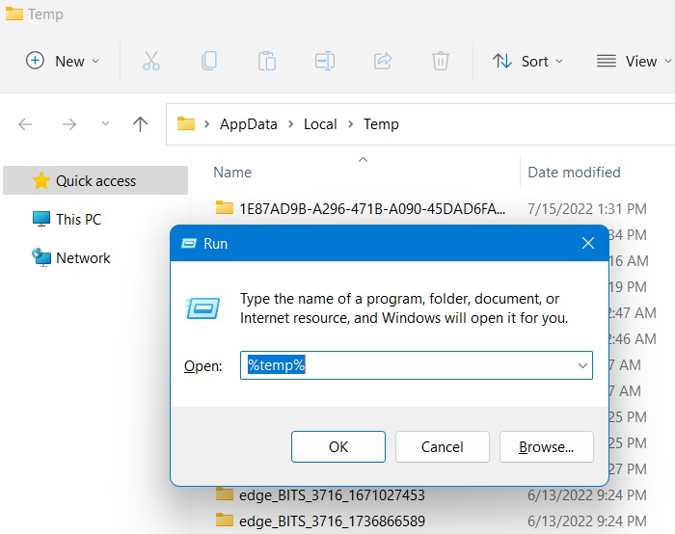Expand chevron between Local and Temp
This screenshot has width=675, height=534.
(351, 124)
